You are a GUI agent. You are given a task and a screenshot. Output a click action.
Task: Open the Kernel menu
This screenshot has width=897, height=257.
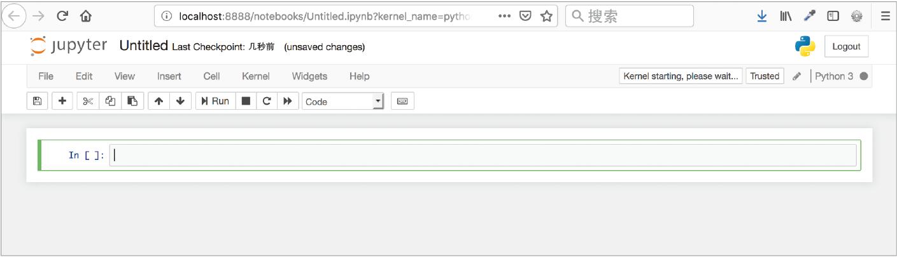click(x=256, y=76)
